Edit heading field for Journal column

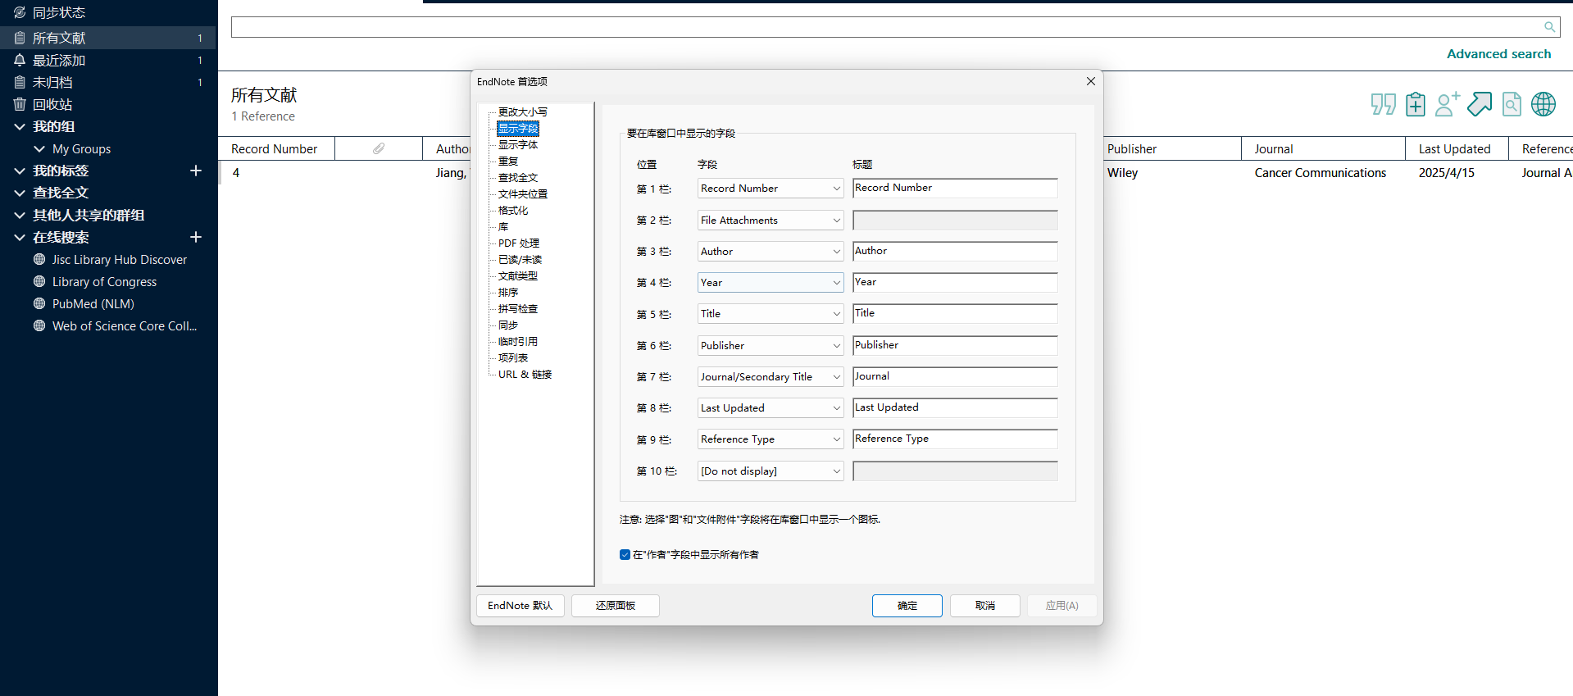(955, 376)
